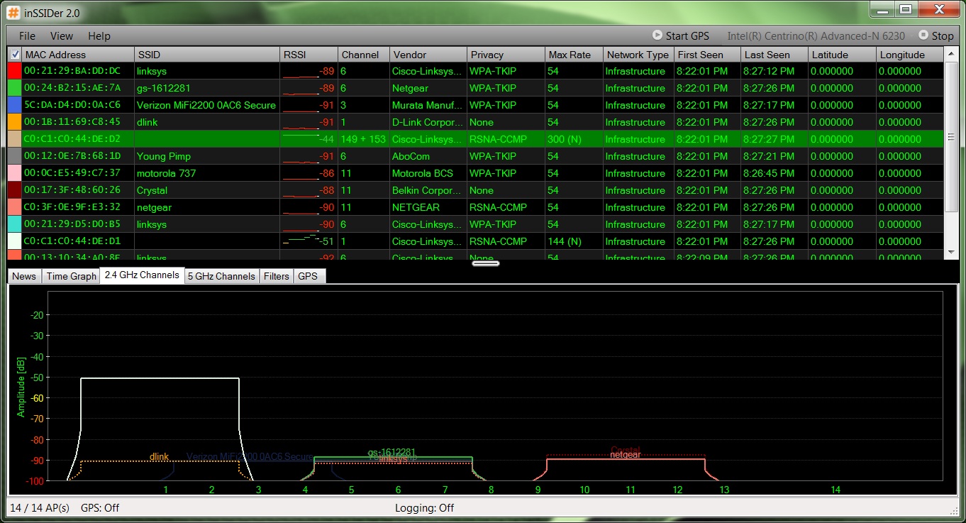
Task: Toggle the select-all checkbox in table header
Action: coord(15,54)
